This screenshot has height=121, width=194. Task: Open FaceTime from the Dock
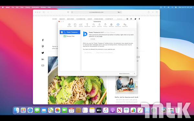(64, 110)
